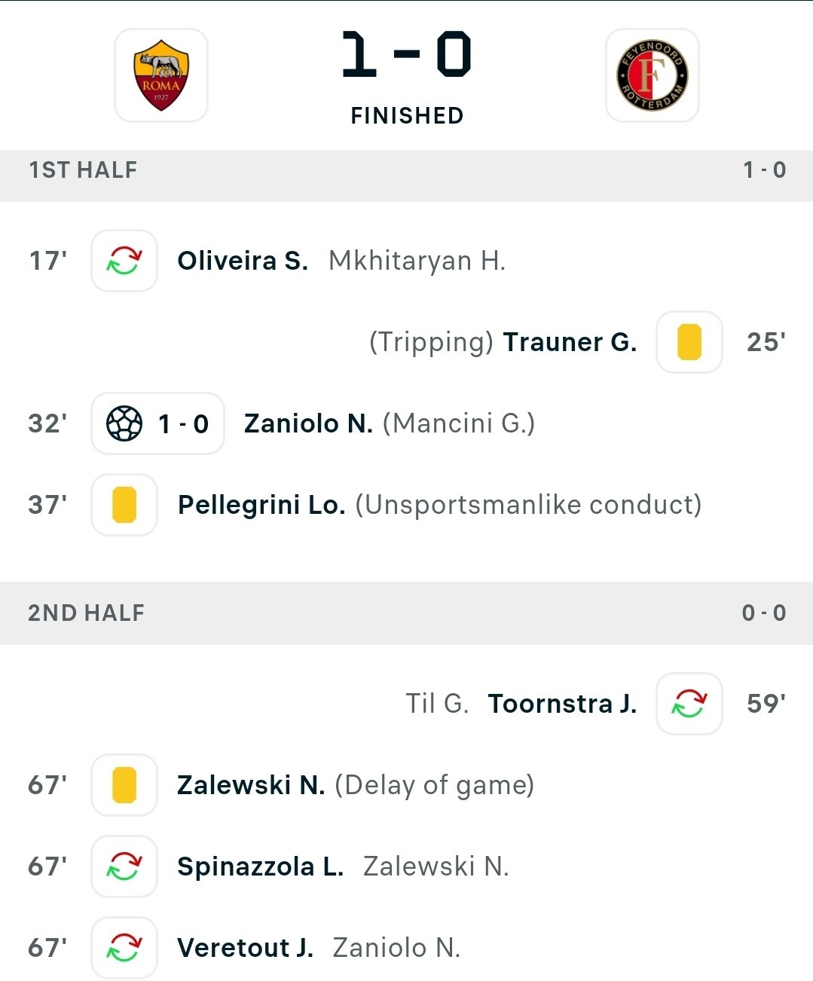This screenshot has height=981, width=813.
Task: Tap the 2ND HALF section header
Action: point(407,613)
